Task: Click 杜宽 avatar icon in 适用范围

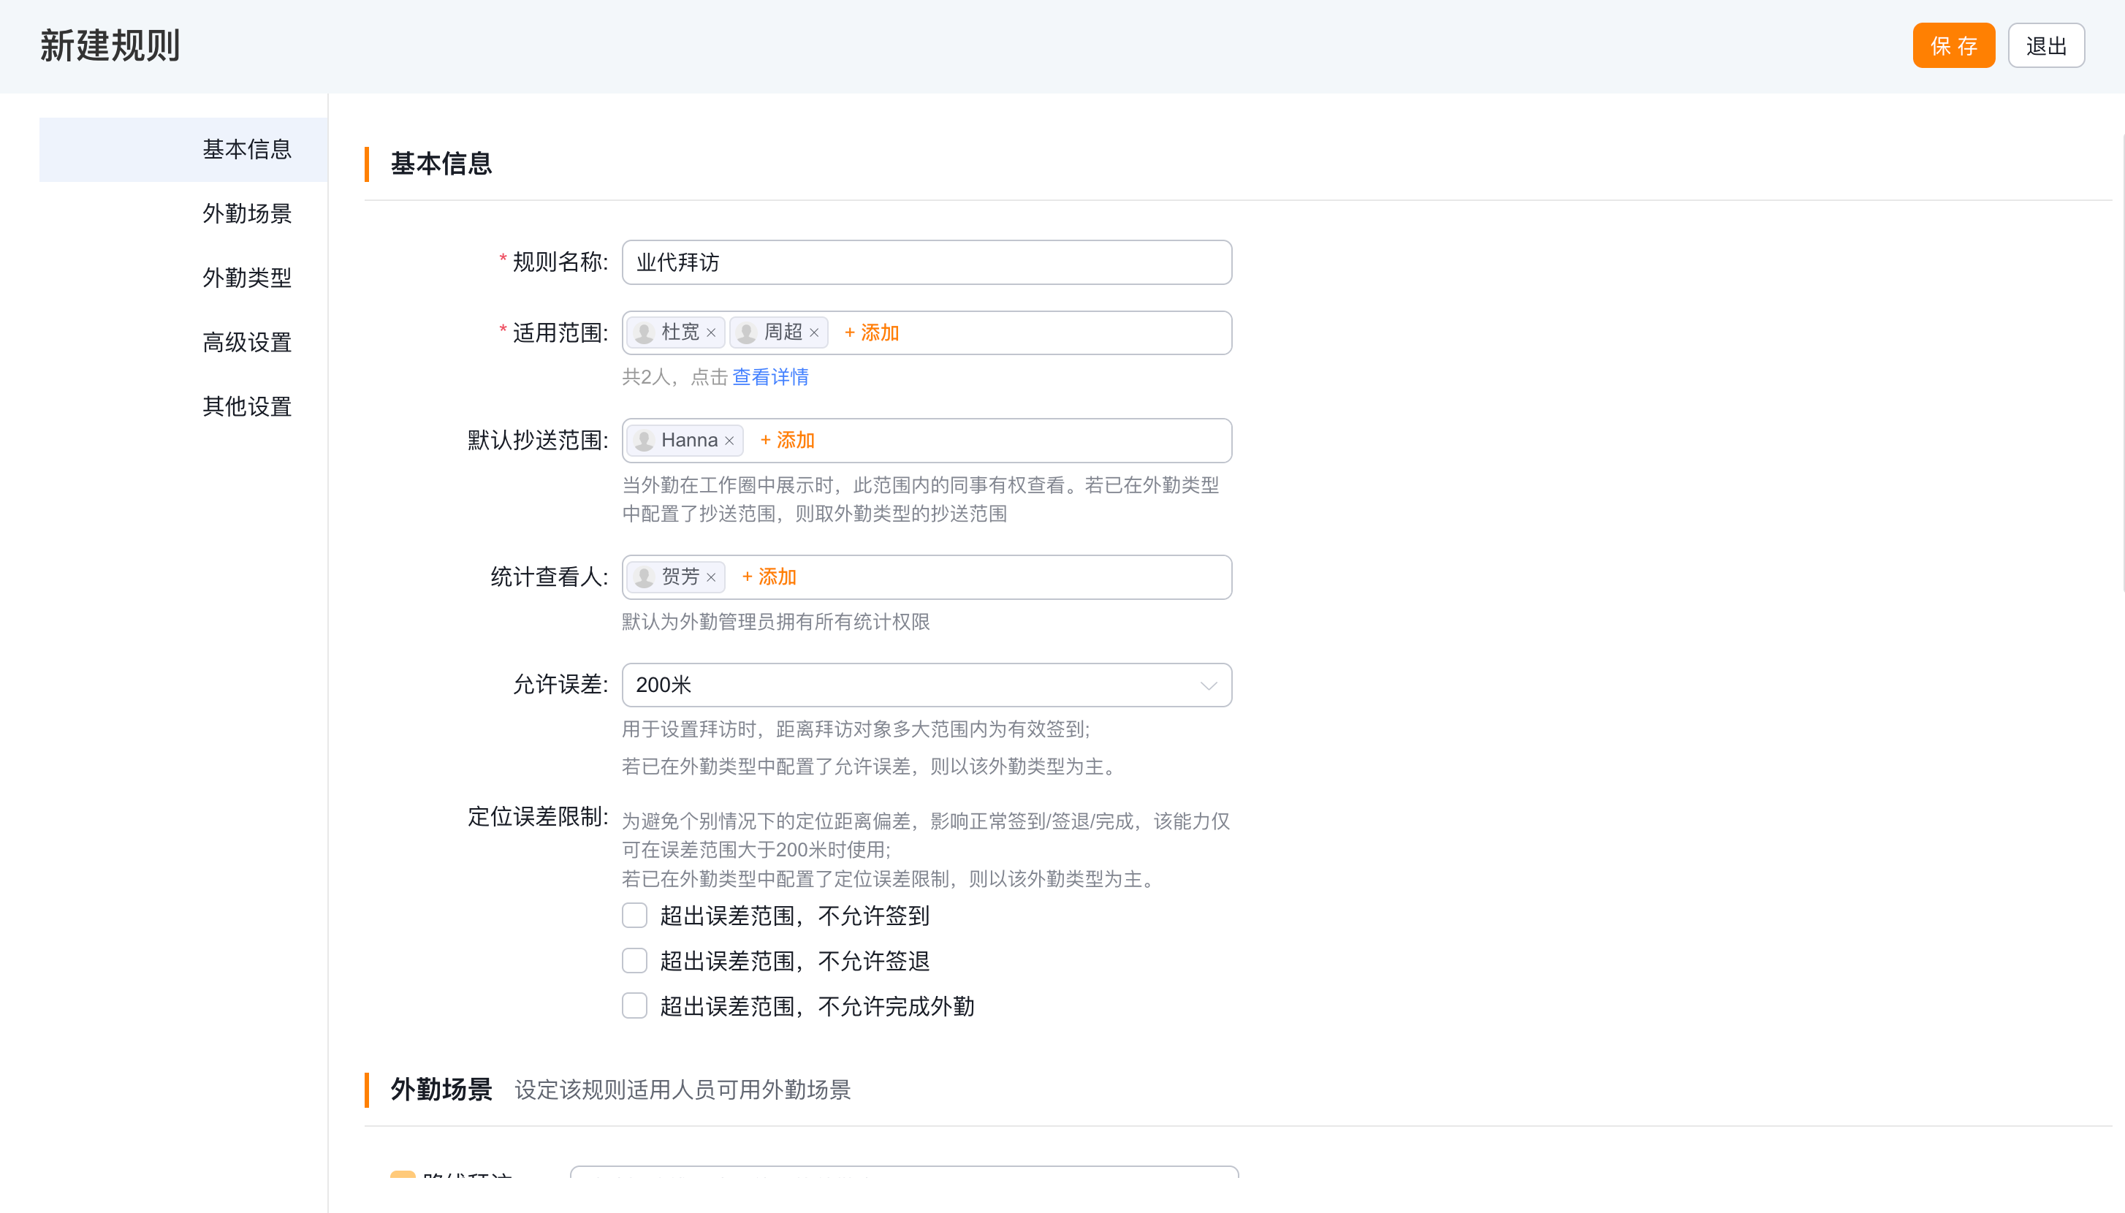Action: click(x=644, y=333)
